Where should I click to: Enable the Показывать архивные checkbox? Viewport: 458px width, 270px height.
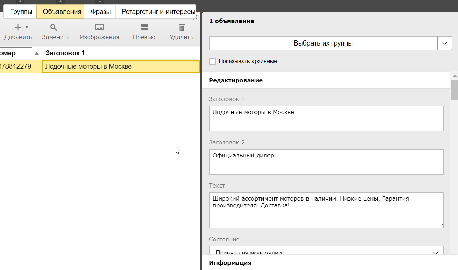(213, 61)
